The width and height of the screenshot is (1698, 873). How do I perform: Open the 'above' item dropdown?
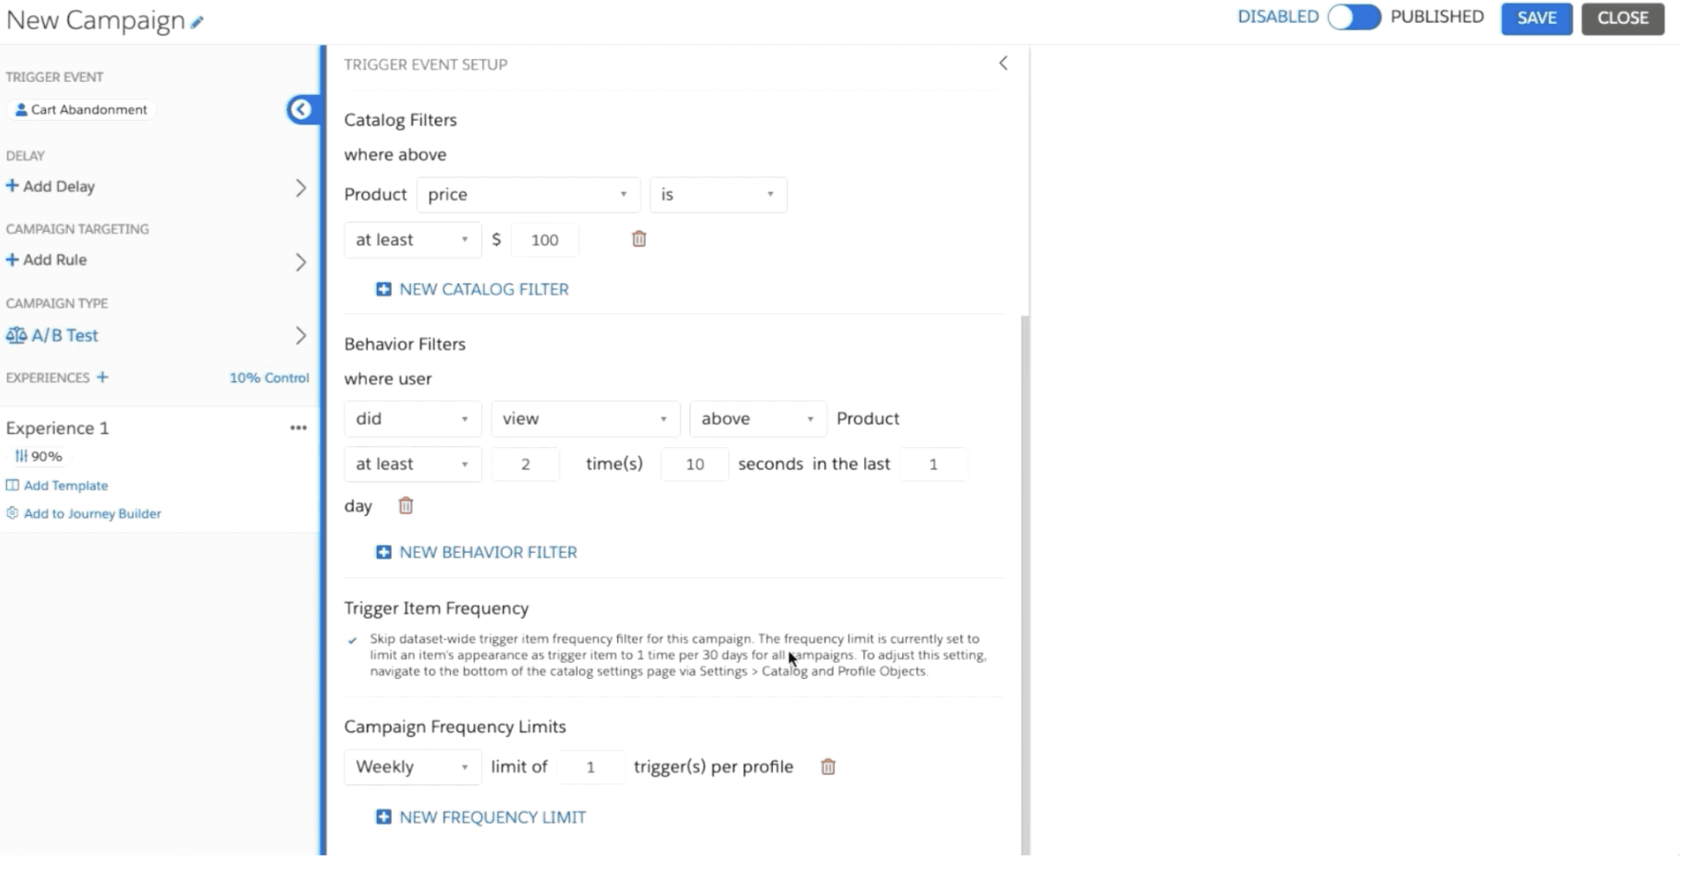click(758, 419)
